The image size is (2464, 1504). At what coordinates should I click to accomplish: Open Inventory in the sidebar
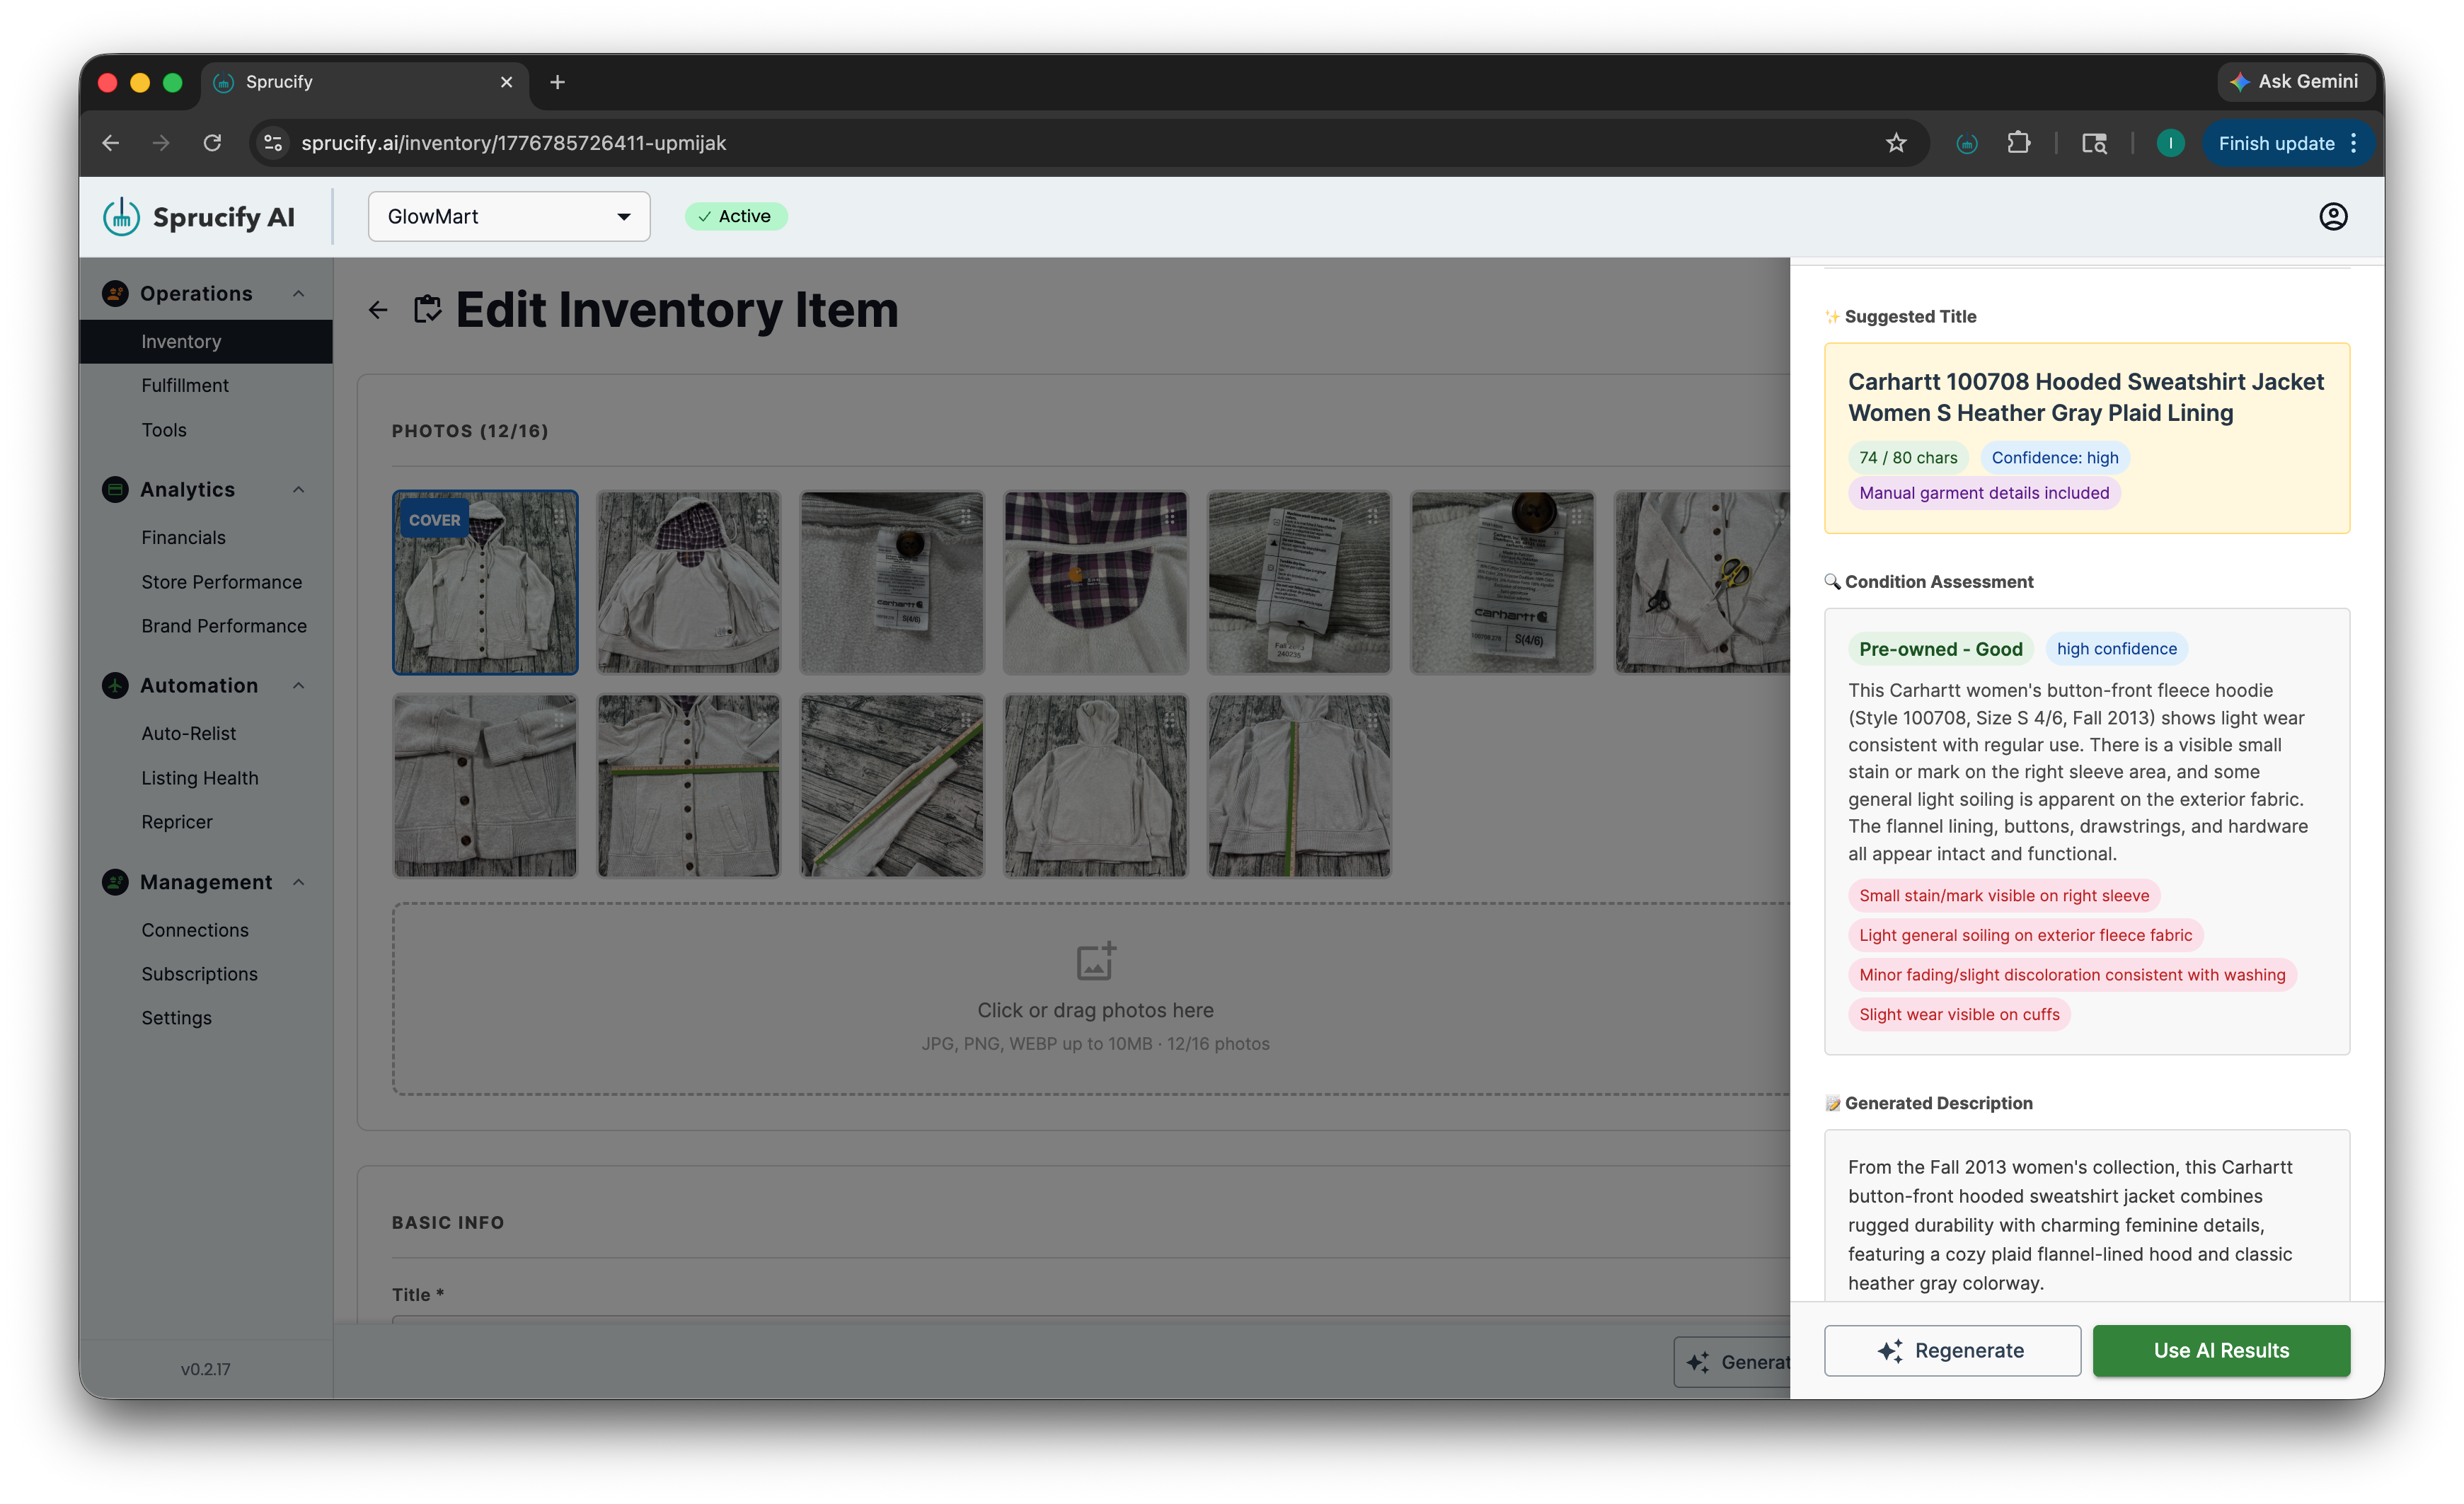pos(206,341)
